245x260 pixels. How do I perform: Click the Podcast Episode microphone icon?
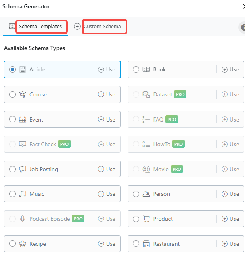pyautogui.click(x=23, y=219)
